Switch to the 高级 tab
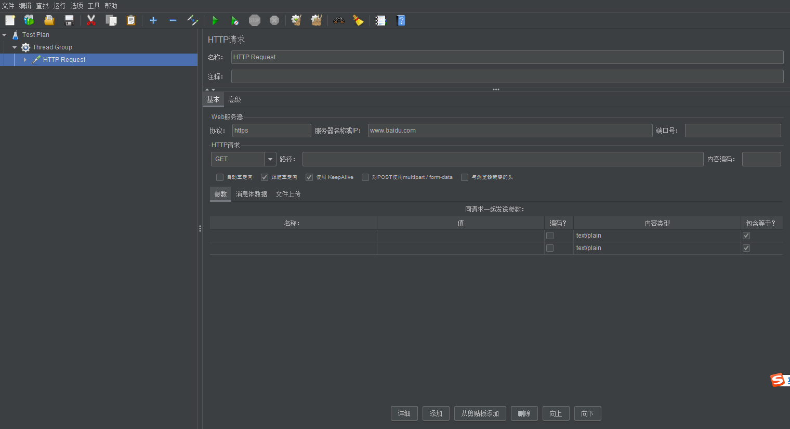 234,99
